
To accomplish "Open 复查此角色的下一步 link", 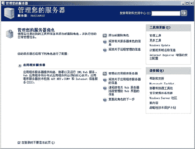I will pos(121,99).
